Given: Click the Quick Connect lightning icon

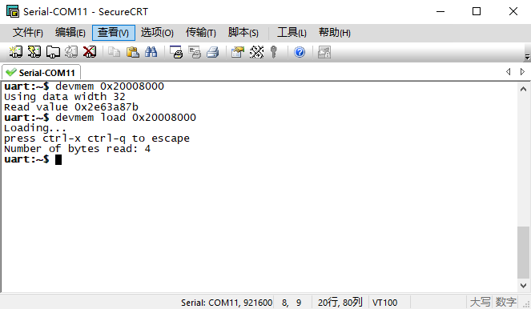Looking at the screenshot, I should (34, 52).
